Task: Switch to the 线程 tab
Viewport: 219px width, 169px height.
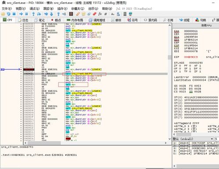Action: 184,20
